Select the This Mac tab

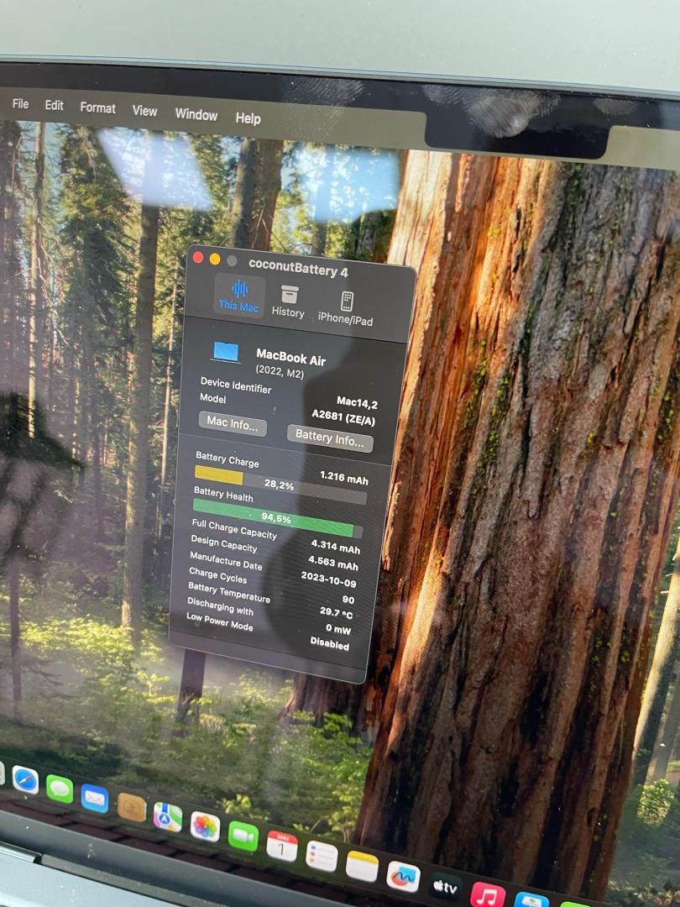point(239,296)
